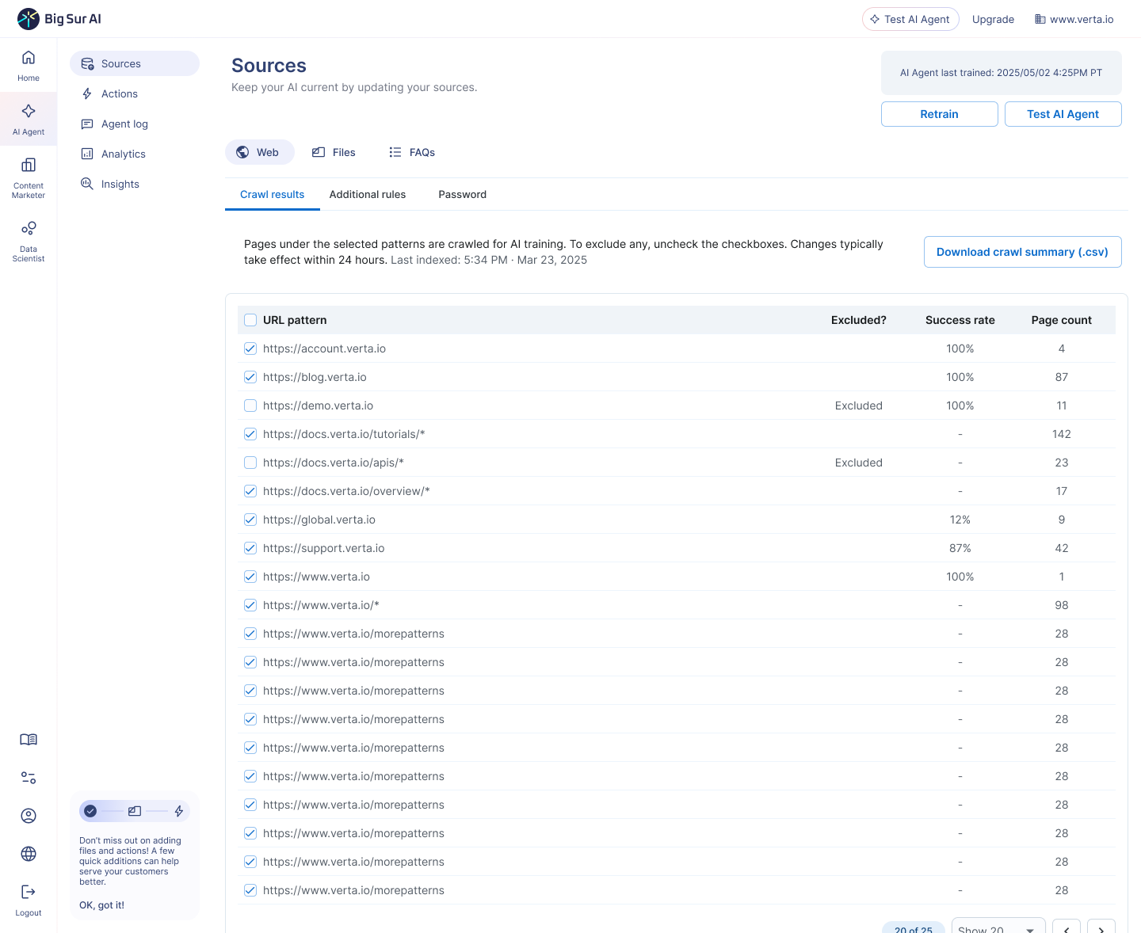This screenshot has width=1141, height=933.
Task: Toggle the select-all URL pattern checkbox
Action: 250,320
